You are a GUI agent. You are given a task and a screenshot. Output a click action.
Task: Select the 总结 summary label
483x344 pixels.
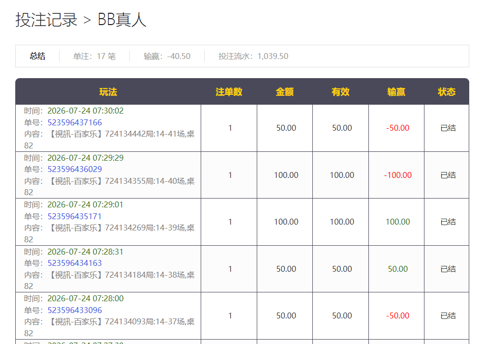pyautogui.click(x=37, y=56)
